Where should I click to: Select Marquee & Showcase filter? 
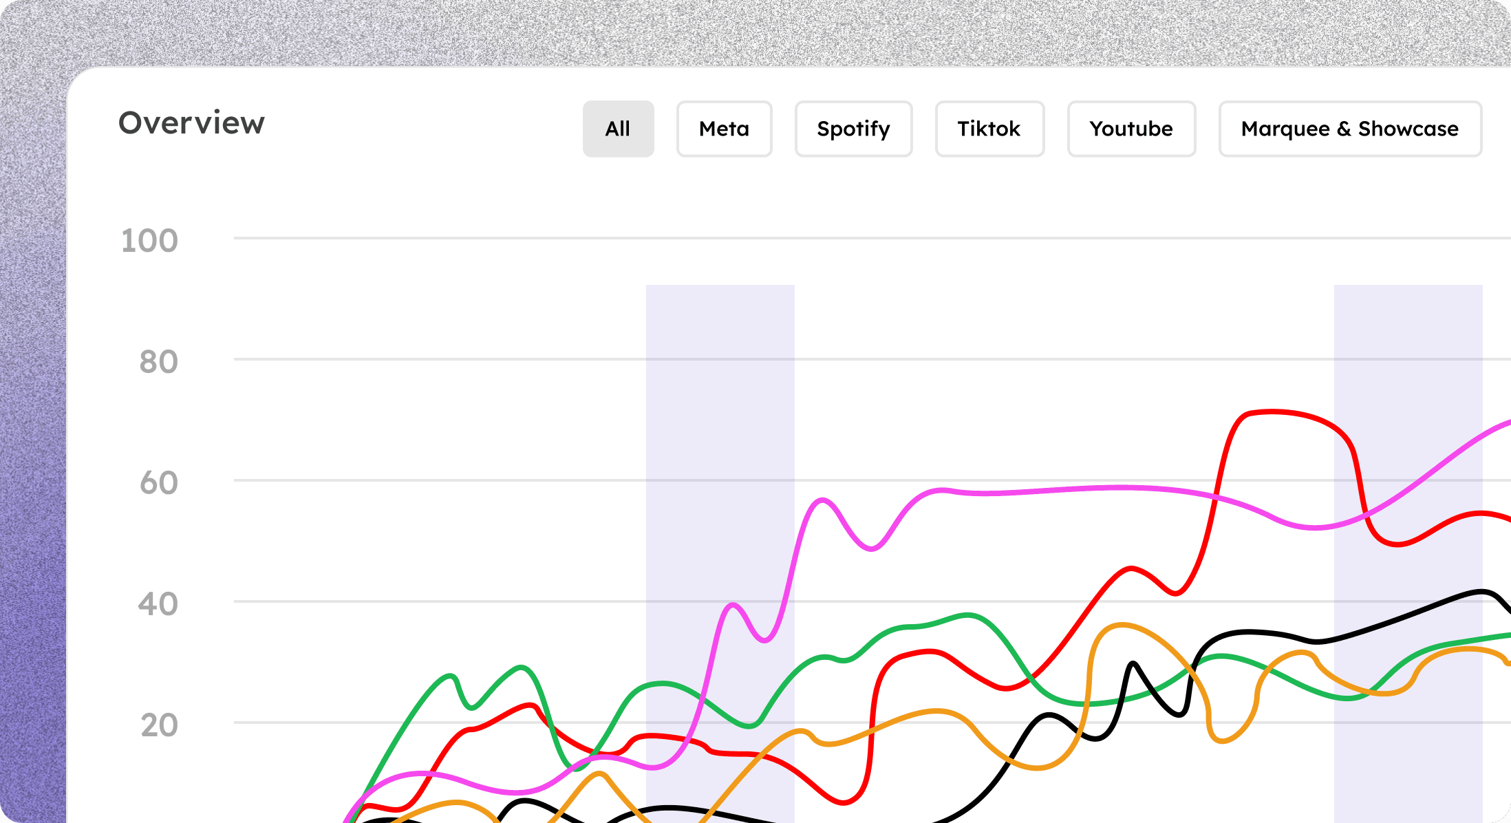click(x=1349, y=129)
